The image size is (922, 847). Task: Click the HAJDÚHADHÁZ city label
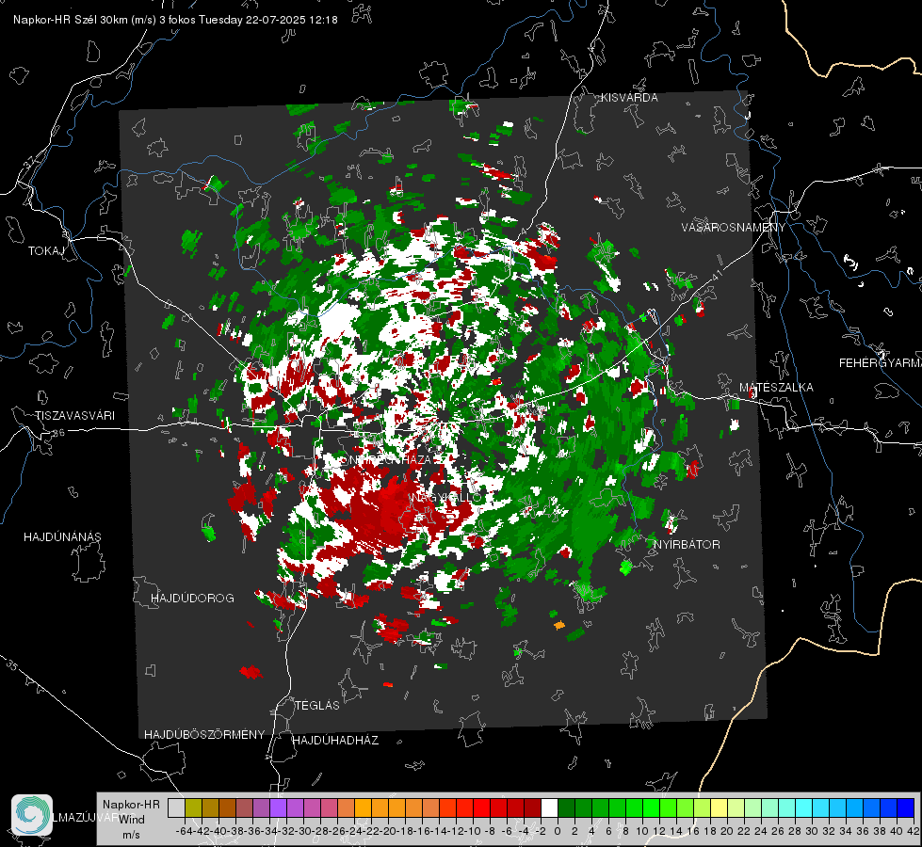(335, 740)
